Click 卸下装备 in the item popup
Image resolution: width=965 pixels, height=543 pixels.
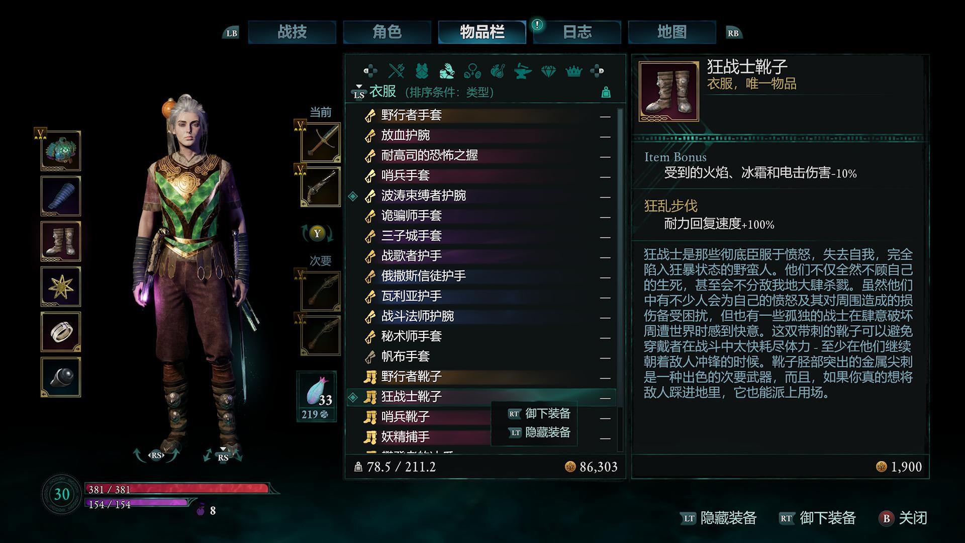(539, 414)
